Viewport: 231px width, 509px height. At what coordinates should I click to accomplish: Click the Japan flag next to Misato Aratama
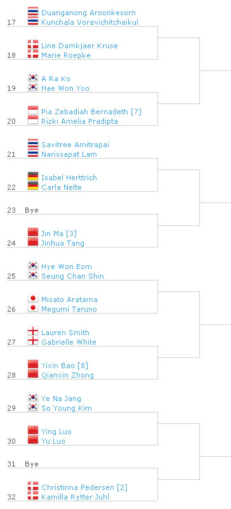click(x=33, y=299)
